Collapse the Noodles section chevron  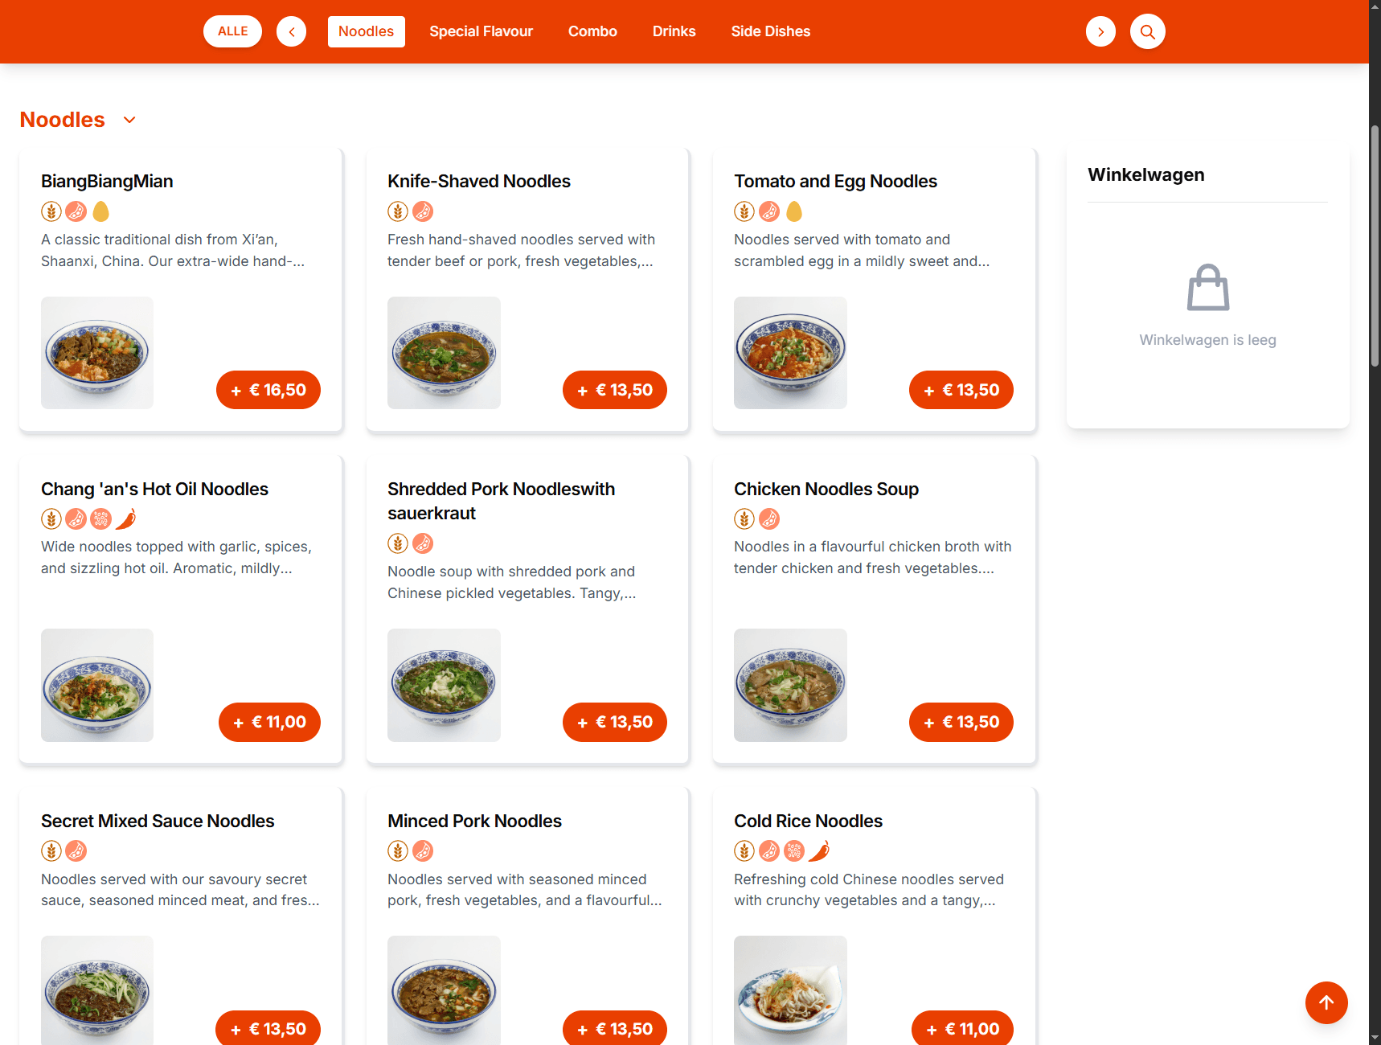[129, 120]
